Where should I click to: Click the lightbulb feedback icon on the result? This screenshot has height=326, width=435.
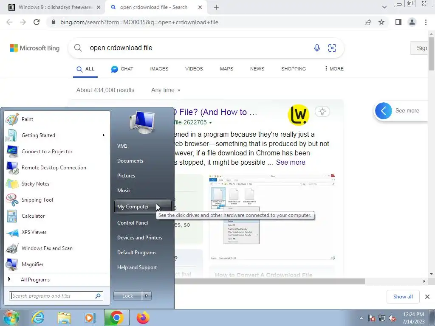[x=322, y=112]
